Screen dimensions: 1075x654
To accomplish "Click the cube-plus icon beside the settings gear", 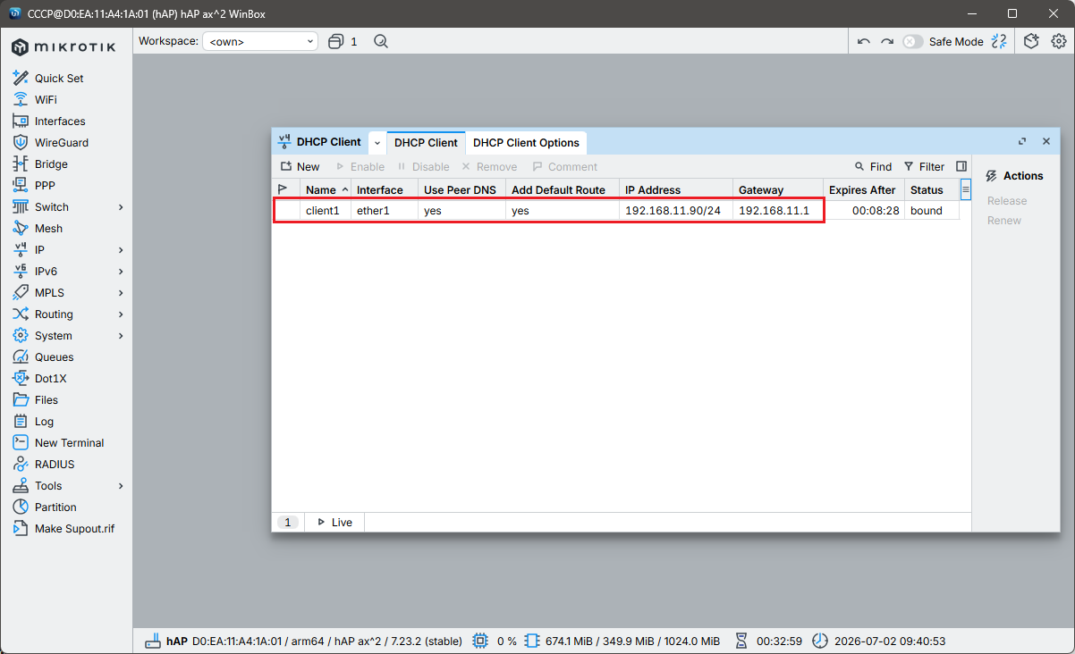I will coord(1031,41).
